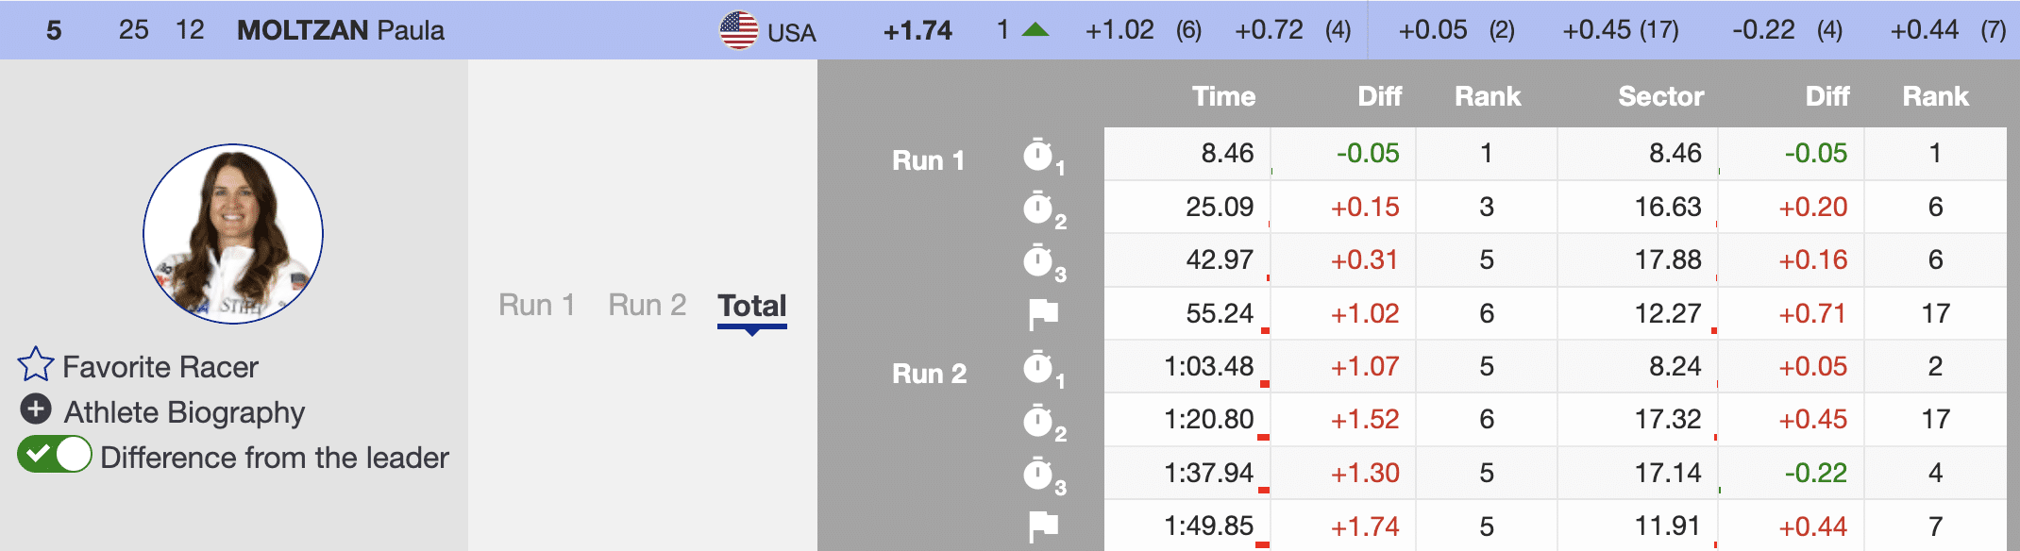Click the Run 2 finish flag icon
This screenshot has height=551, width=2020.
click(x=1043, y=526)
